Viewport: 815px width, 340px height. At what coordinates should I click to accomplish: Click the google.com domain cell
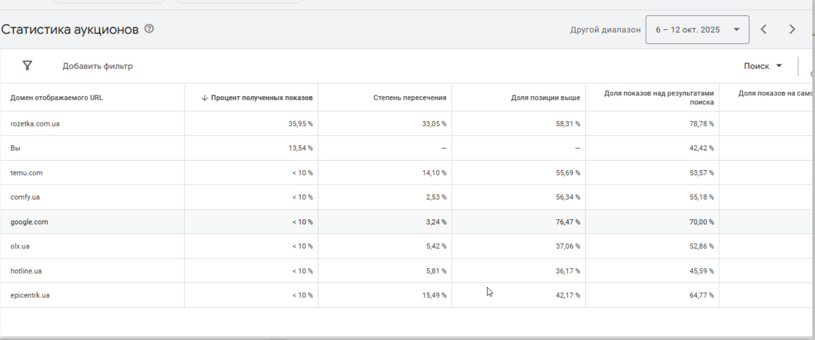coord(29,222)
